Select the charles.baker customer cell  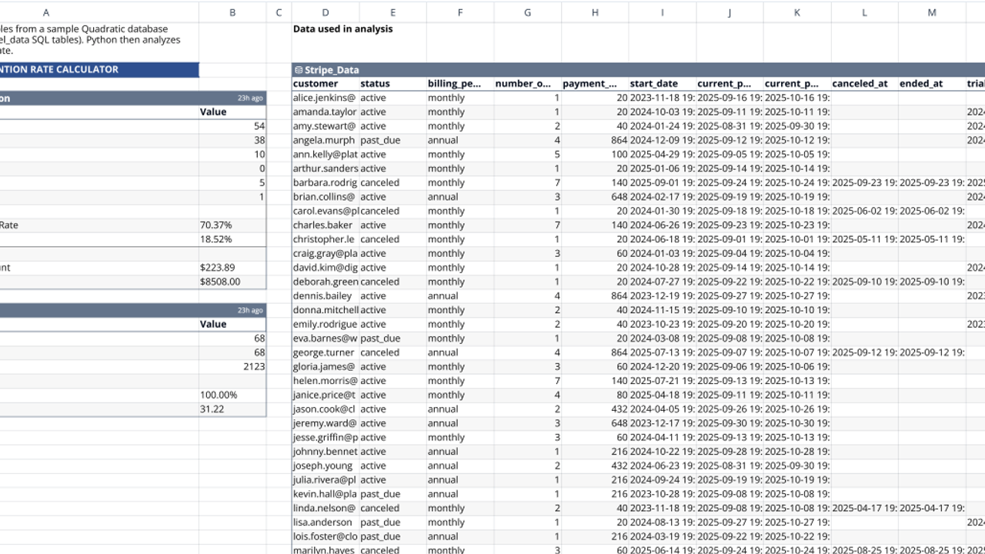[x=326, y=225]
